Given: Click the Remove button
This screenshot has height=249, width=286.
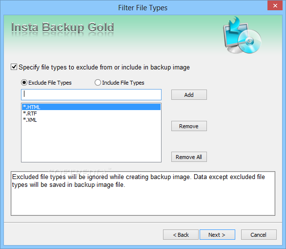Looking at the screenshot, I should click(x=189, y=126).
